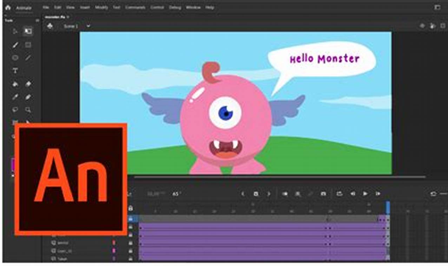The width and height of the screenshot is (448, 266).
Task: Select the Brush tool
Action: (x=15, y=45)
